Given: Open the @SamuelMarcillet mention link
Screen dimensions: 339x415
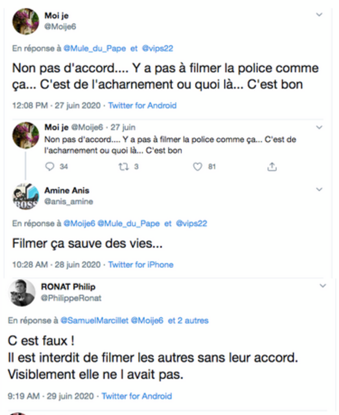Looking at the screenshot, I should click(94, 321).
